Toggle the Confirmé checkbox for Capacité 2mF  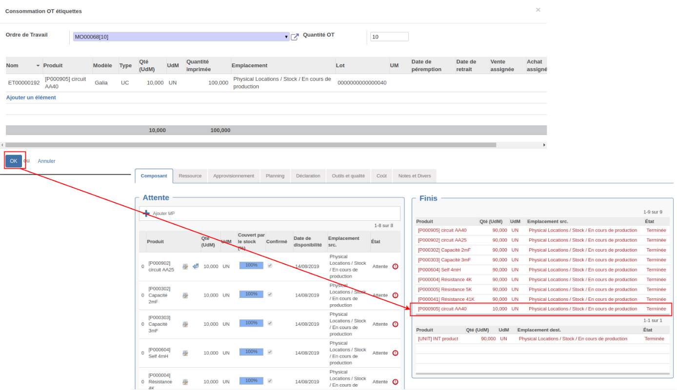[x=270, y=294]
